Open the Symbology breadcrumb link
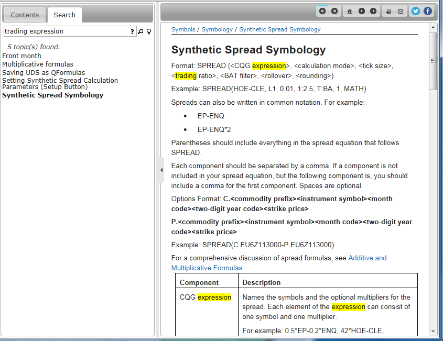The width and height of the screenshot is (443, 341). point(217,29)
